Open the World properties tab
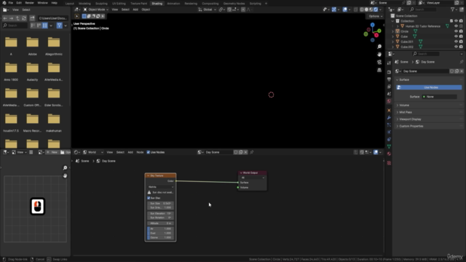The image size is (466, 262). [x=389, y=101]
